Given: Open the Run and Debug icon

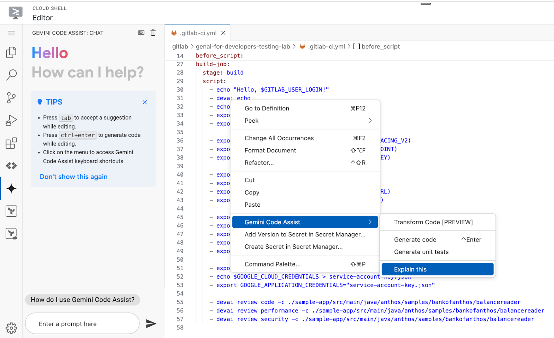Looking at the screenshot, I should (x=11, y=121).
